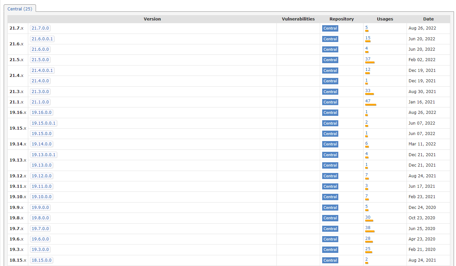Select the 21.6.x version group label
This screenshot has width=456, height=266.
(16, 44)
